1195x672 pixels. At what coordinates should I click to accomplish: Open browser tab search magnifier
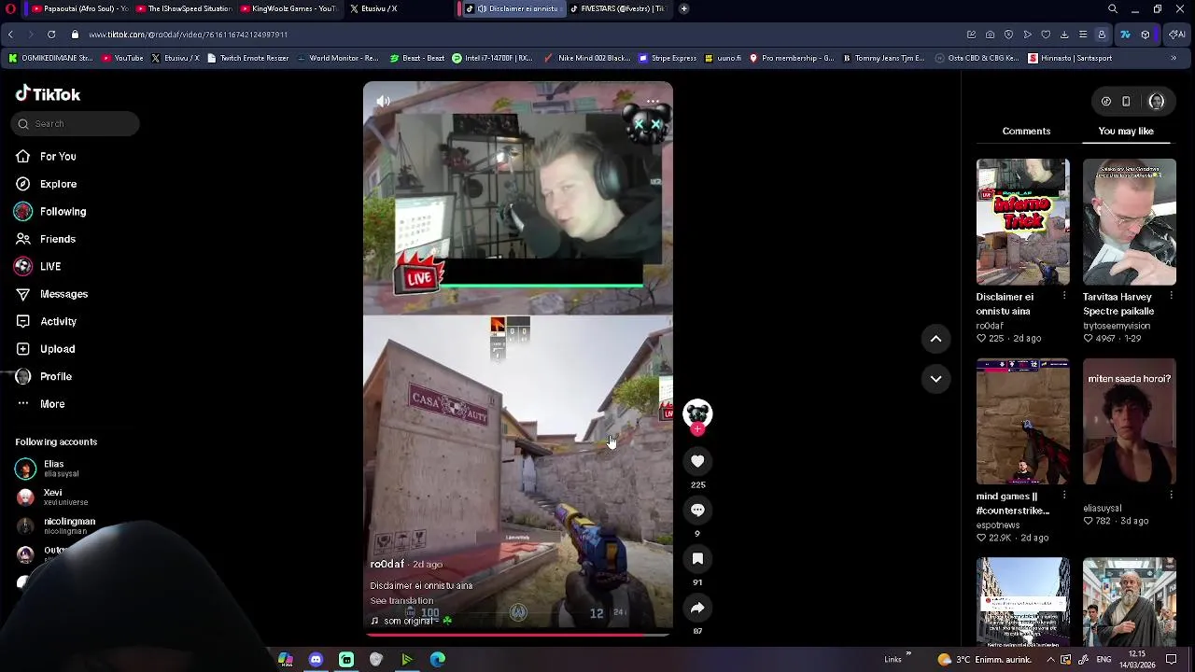coord(1112,8)
